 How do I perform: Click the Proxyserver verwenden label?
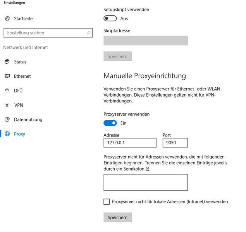coord(126,114)
